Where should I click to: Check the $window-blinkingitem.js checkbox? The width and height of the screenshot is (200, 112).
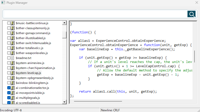tap(9, 83)
